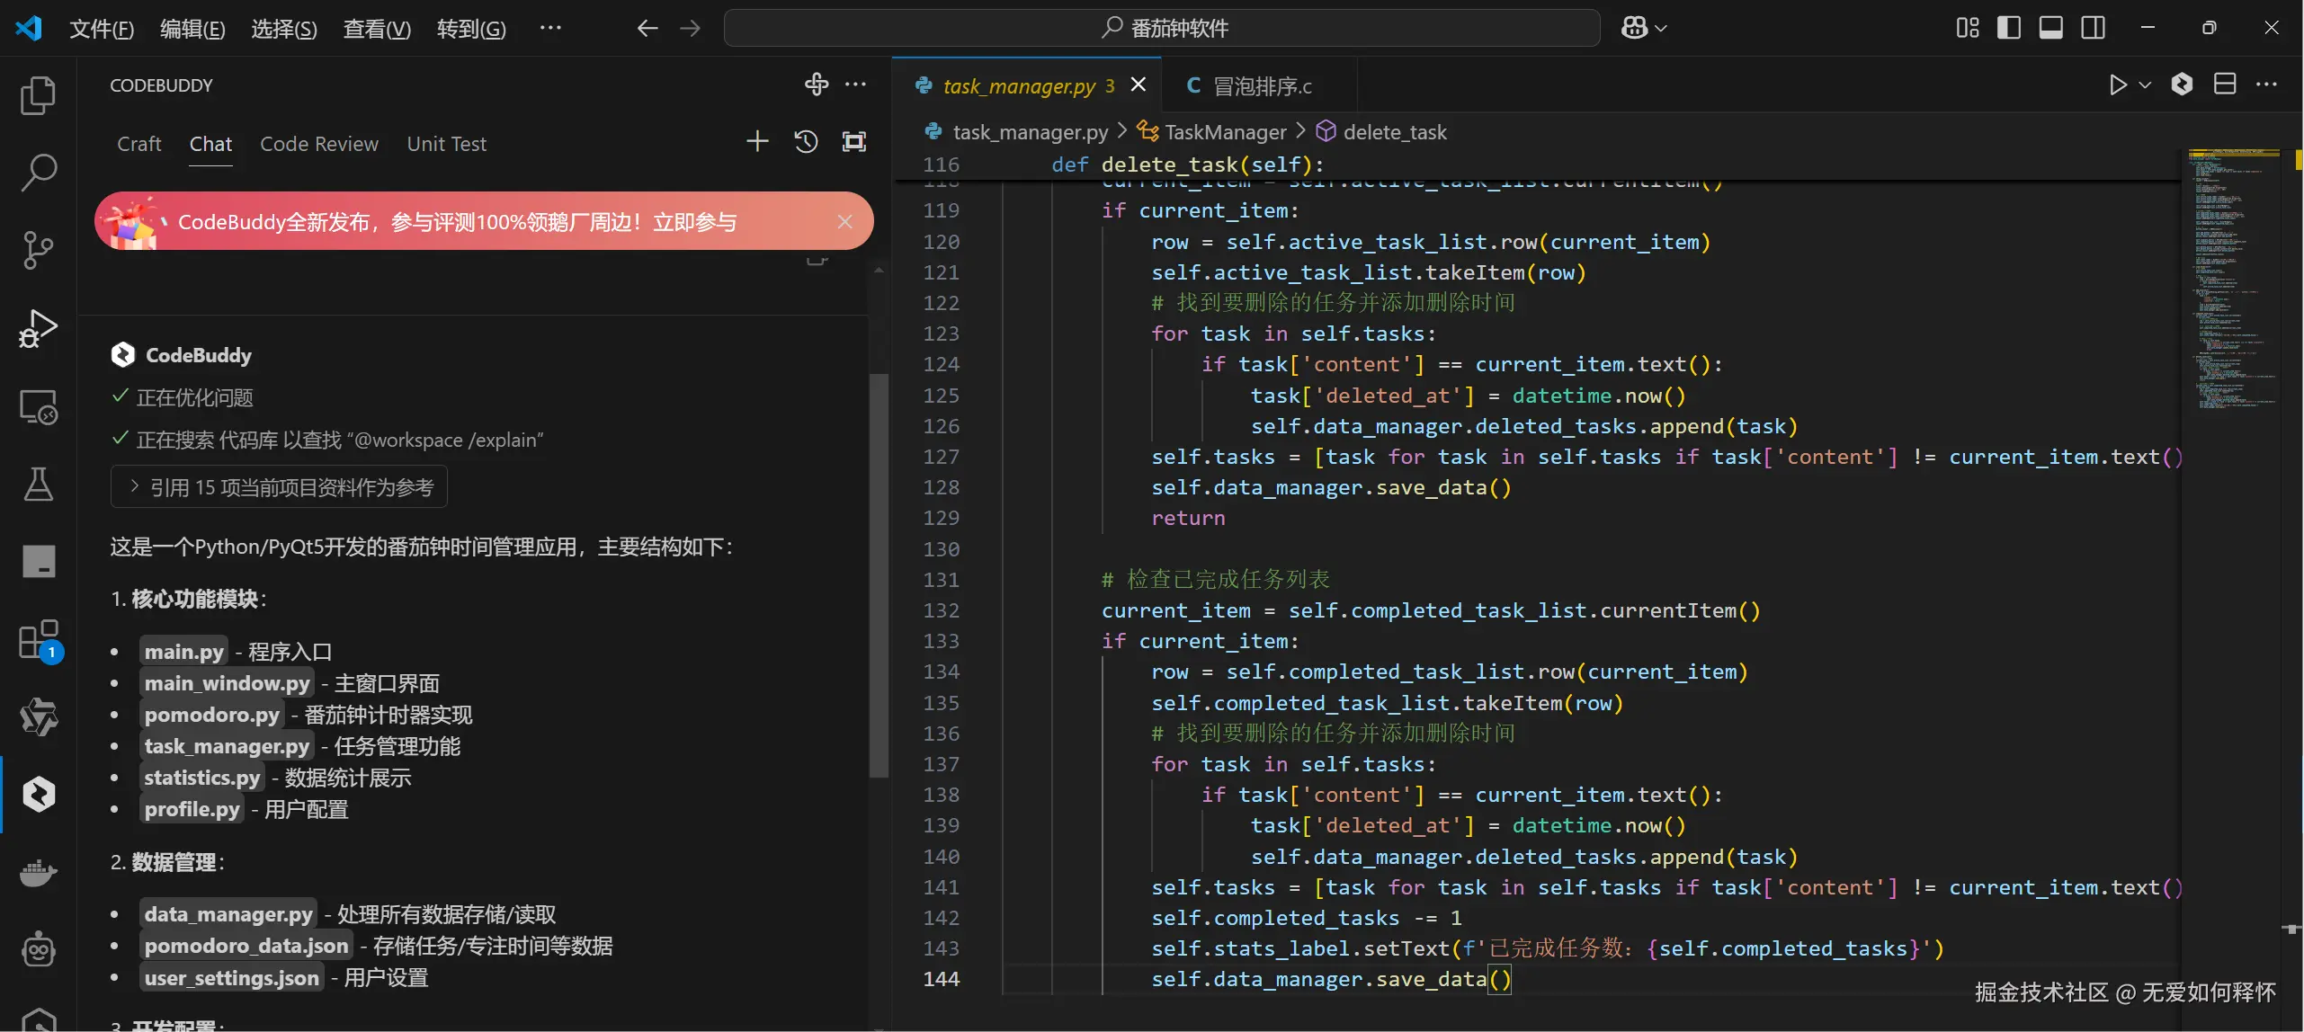This screenshot has height=1032, width=2304.
Task: Switch to the Code Review tab
Action: [x=318, y=144]
